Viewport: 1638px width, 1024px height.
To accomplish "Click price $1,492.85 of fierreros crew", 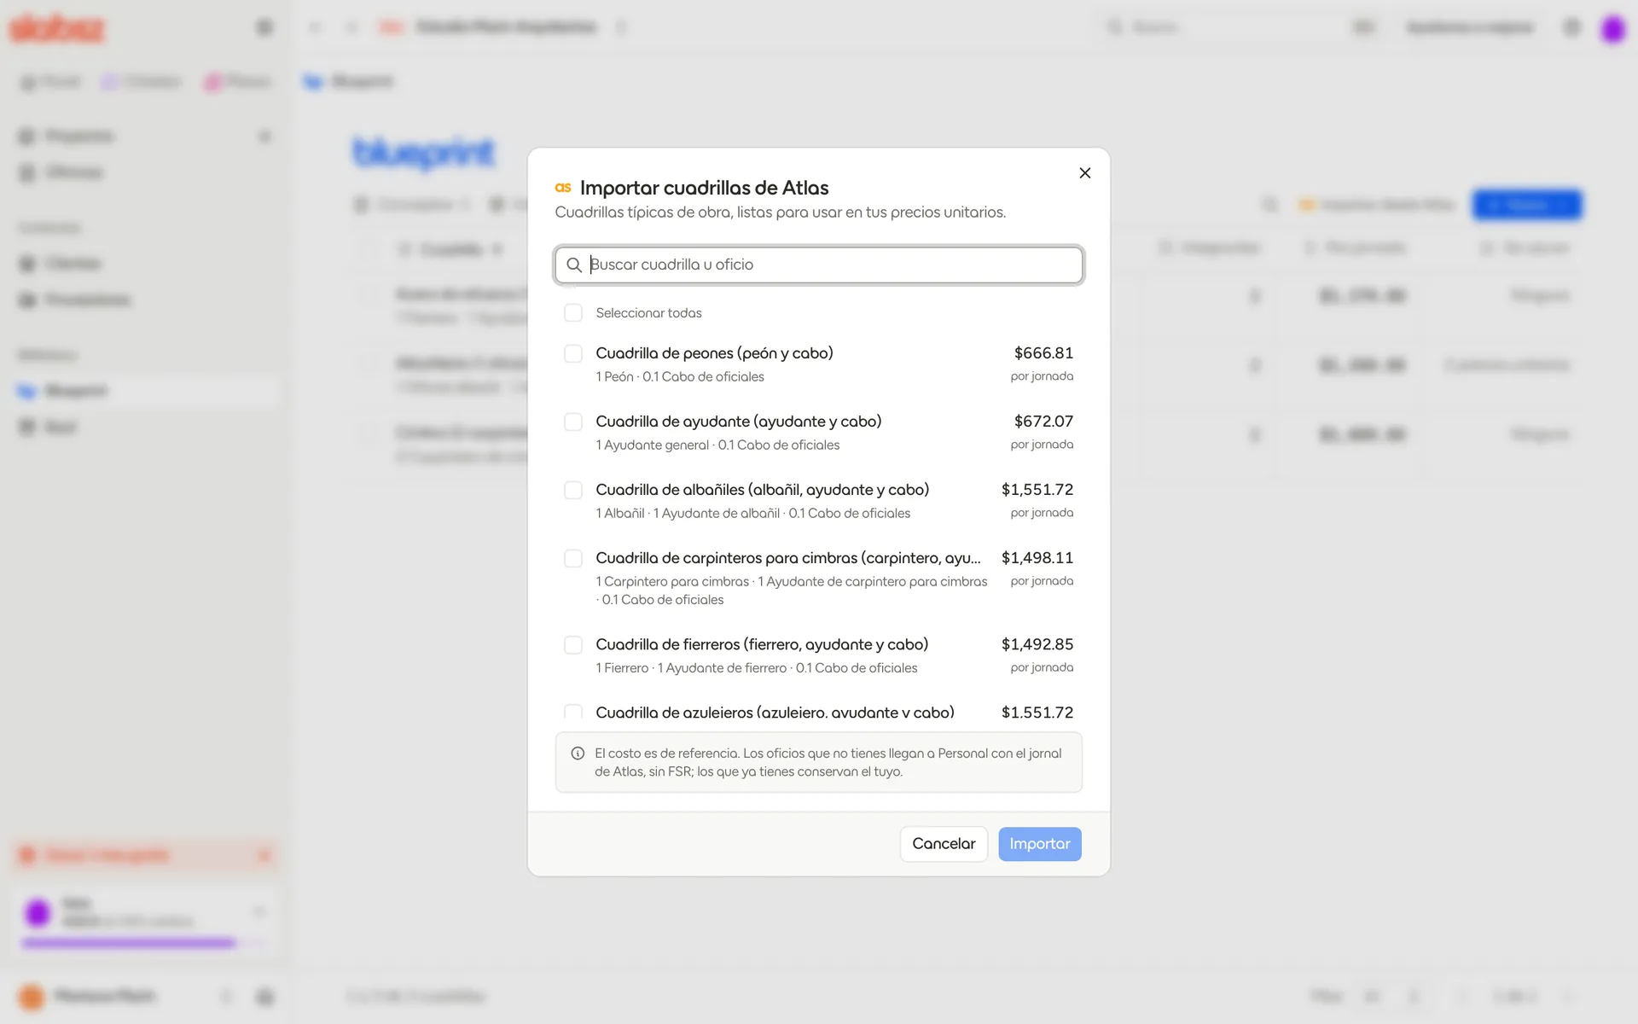I will pos(1037,644).
